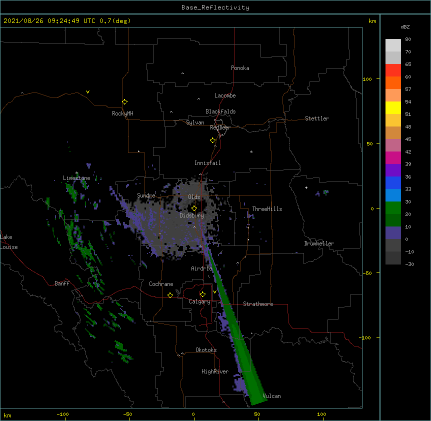This screenshot has width=431, height=421.
Task: Click the 100 tick on right km axis
Action: (367, 79)
